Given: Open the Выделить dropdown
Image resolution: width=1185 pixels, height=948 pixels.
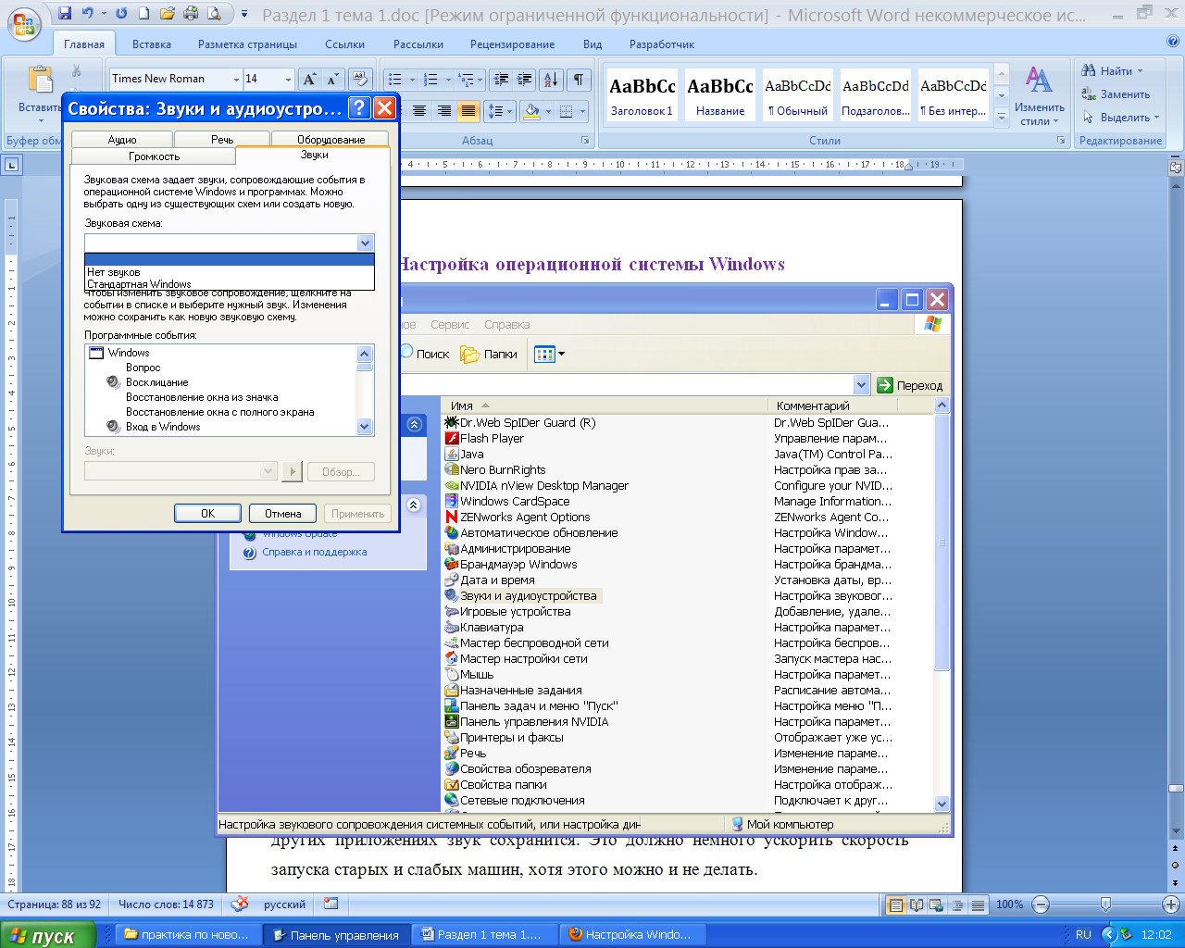Looking at the screenshot, I should click(x=1120, y=118).
